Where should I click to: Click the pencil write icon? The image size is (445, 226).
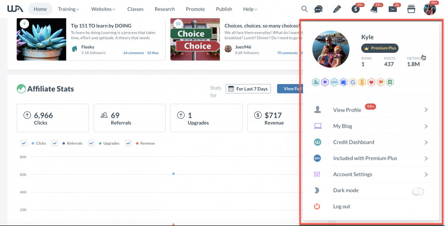[x=336, y=9]
